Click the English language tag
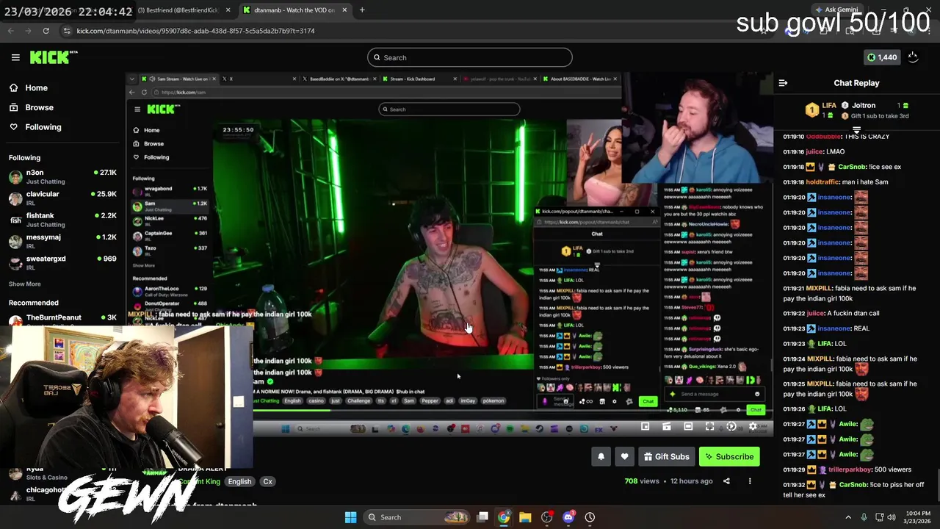 point(239,481)
